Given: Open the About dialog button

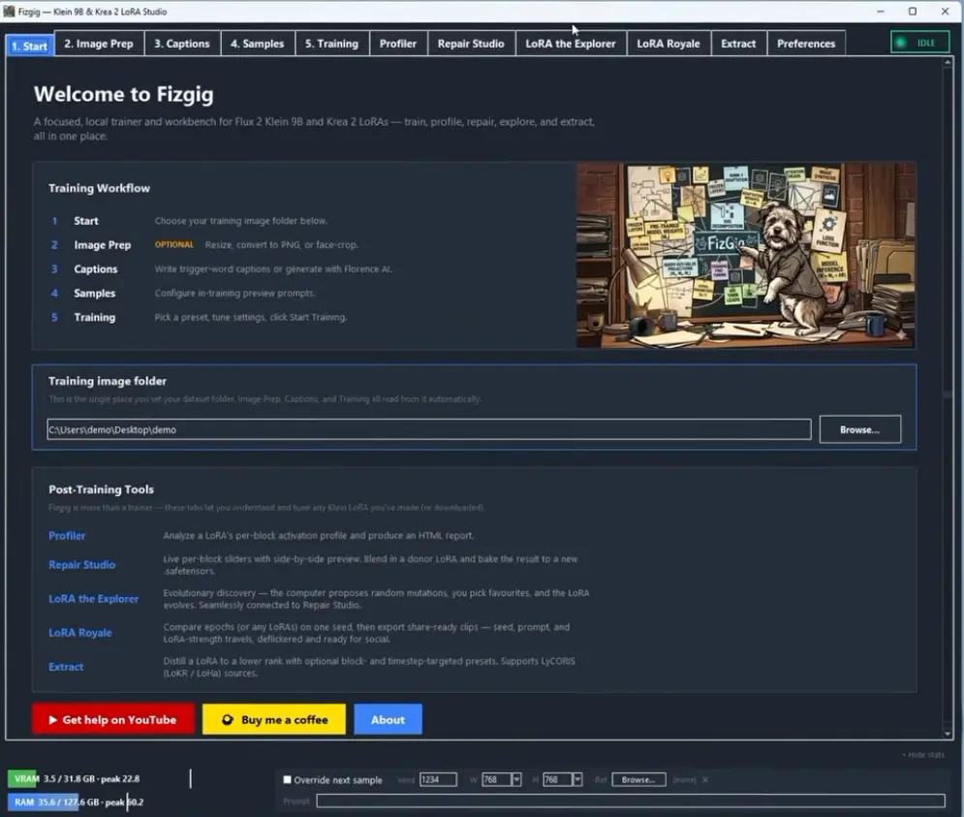Looking at the screenshot, I should tap(388, 719).
